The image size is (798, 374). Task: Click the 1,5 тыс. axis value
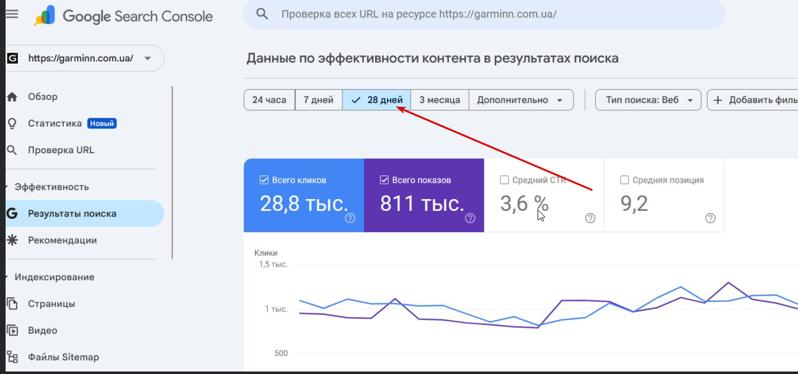click(x=273, y=264)
